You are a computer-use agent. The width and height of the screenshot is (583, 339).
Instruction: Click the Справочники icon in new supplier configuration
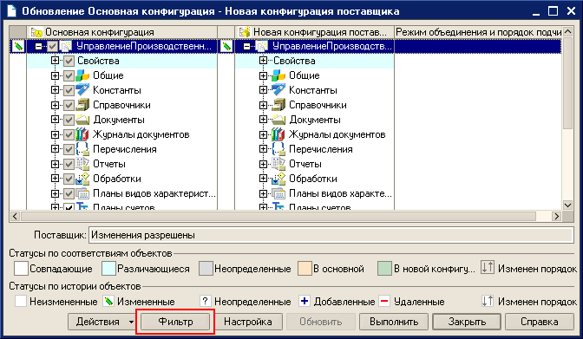point(278,105)
